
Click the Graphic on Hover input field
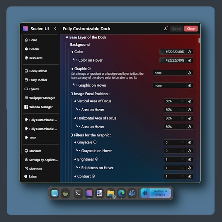169,85
